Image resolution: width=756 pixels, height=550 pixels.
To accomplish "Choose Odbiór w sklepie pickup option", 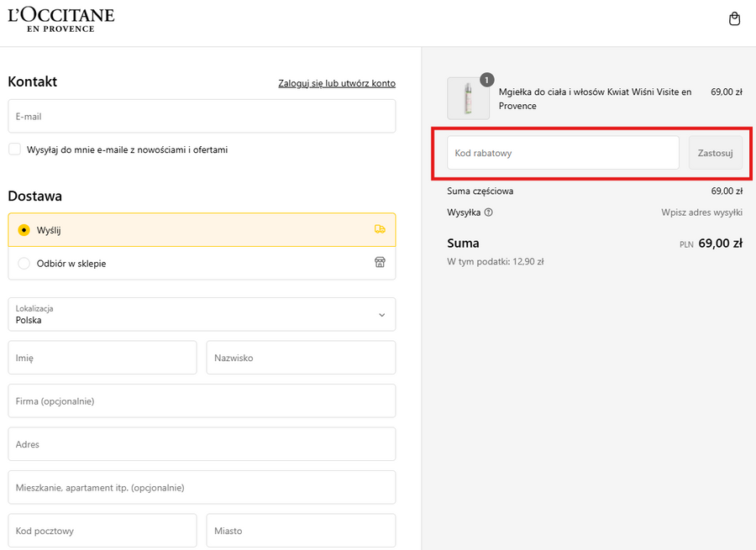I will (x=24, y=264).
